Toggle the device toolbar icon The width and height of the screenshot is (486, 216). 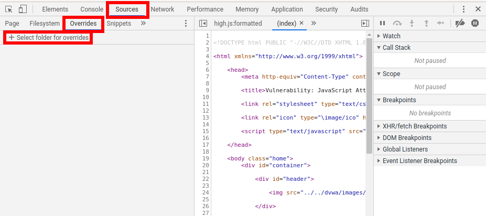pos(23,9)
